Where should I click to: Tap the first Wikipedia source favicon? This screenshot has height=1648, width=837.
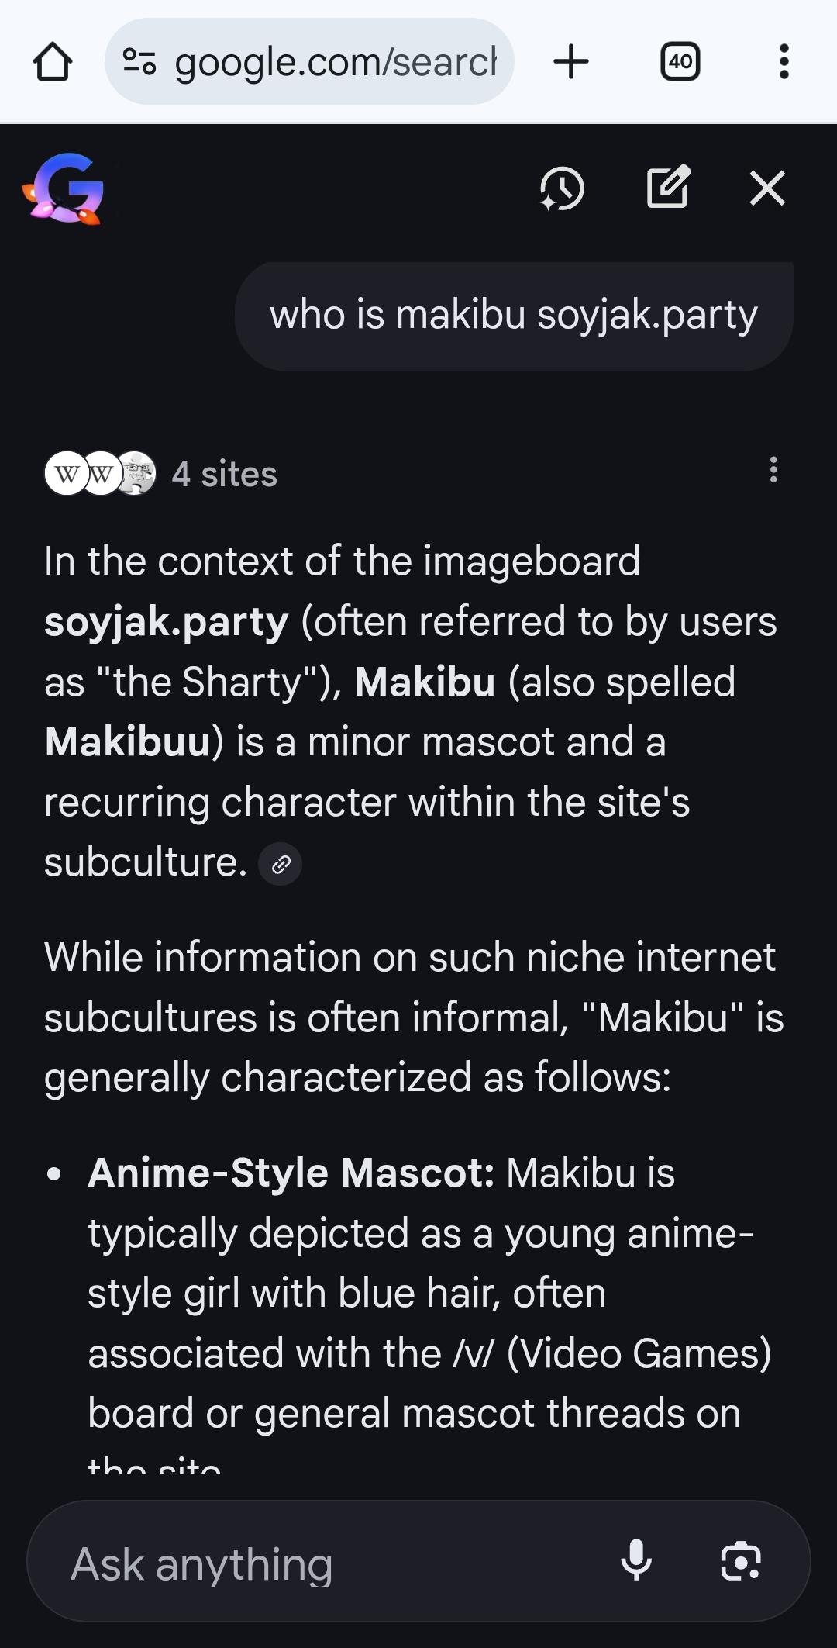[66, 473]
